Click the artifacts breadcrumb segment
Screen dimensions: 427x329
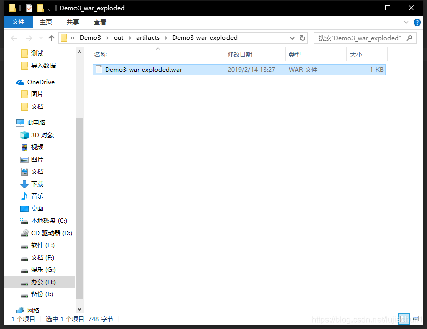[x=148, y=38]
